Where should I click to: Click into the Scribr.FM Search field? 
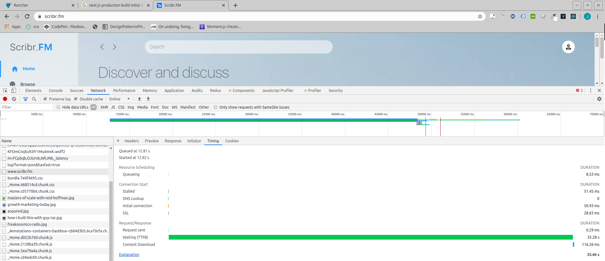click(x=239, y=47)
